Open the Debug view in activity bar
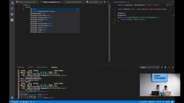 coord(12,14)
